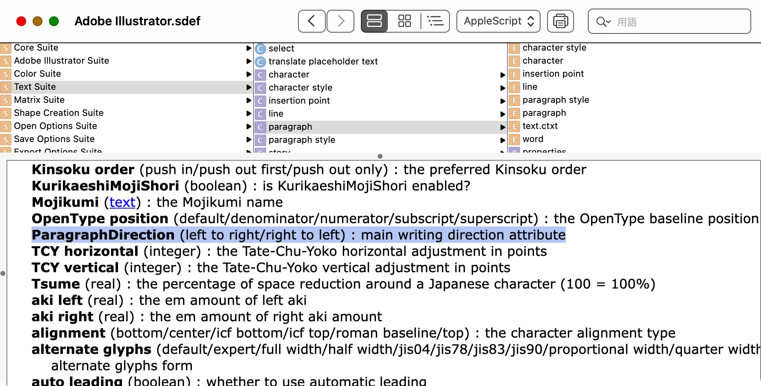The width and height of the screenshot is (761, 386).
Task: Click E element icon beside character style
Action: point(514,49)
